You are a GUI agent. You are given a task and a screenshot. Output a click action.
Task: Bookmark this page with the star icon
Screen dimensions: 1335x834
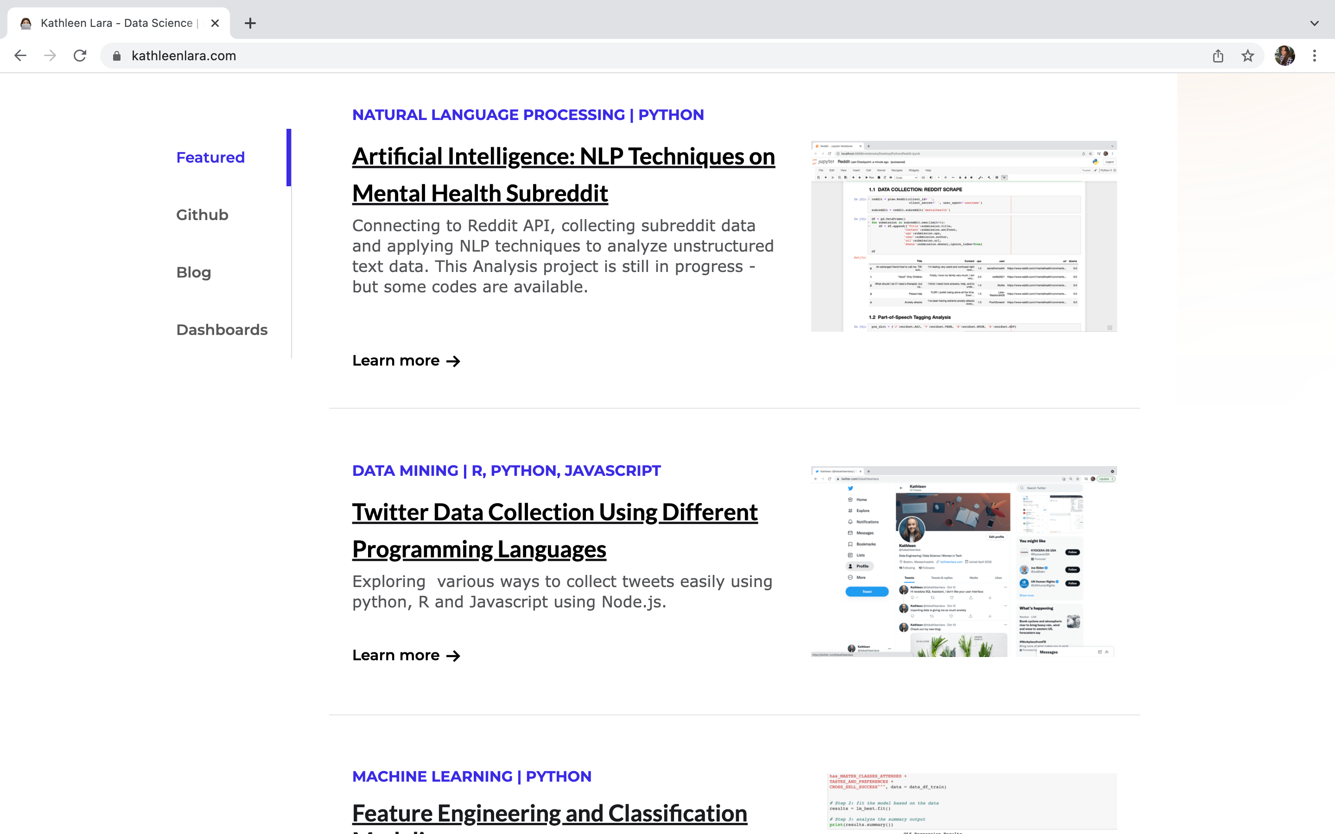[1248, 56]
